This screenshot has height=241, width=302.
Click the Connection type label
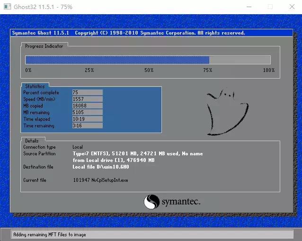(x=39, y=147)
